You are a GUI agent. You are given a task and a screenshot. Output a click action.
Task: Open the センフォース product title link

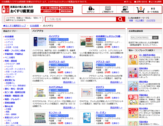(55, 112)
